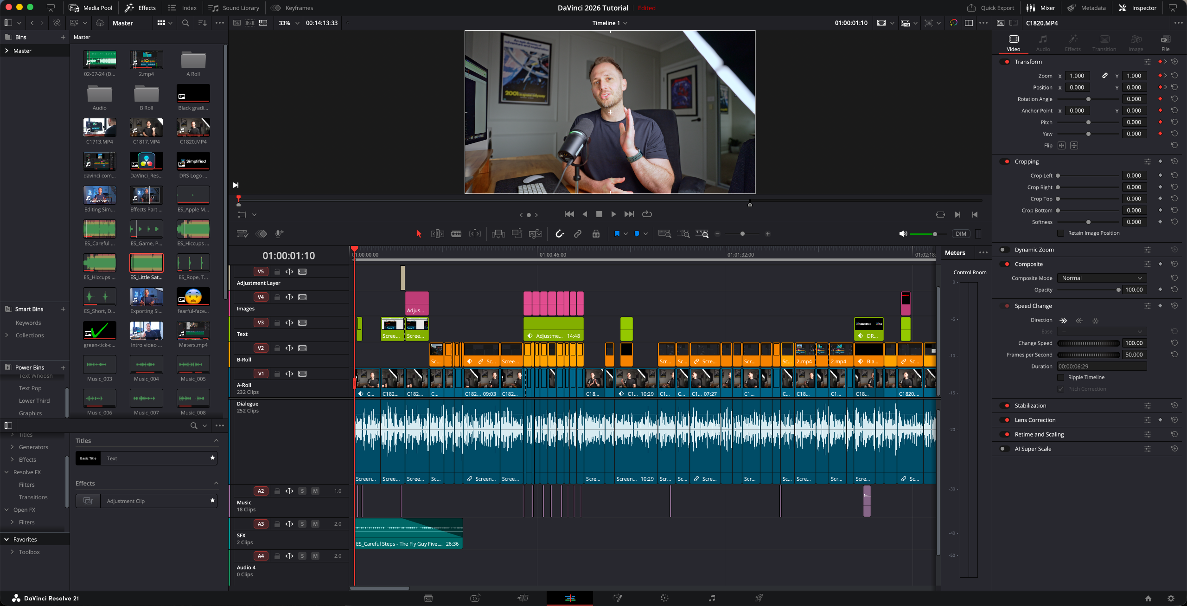Go to project manager home icon
Viewport: 1187px width, 606px height.
[x=1148, y=598]
